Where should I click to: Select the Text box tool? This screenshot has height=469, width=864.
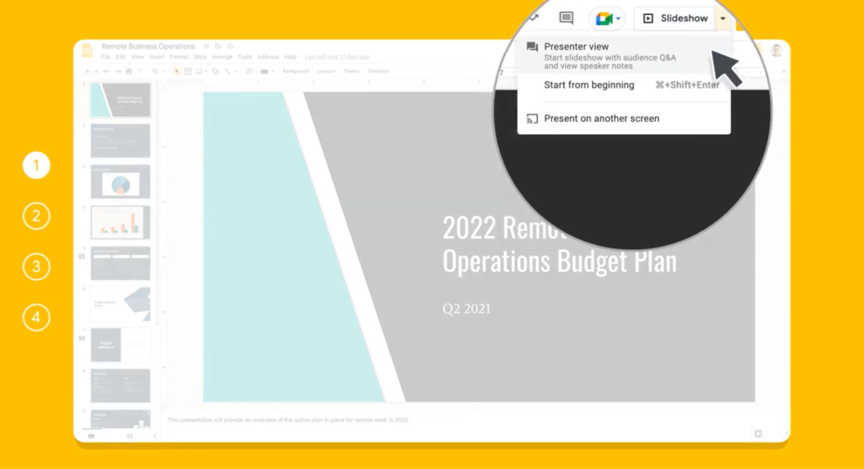click(x=188, y=71)
